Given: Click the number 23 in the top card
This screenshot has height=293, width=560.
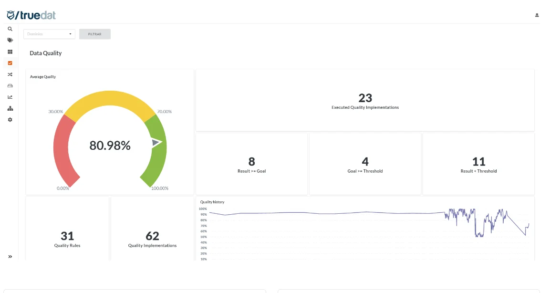Looking at the screenshot, I should 365,98.
